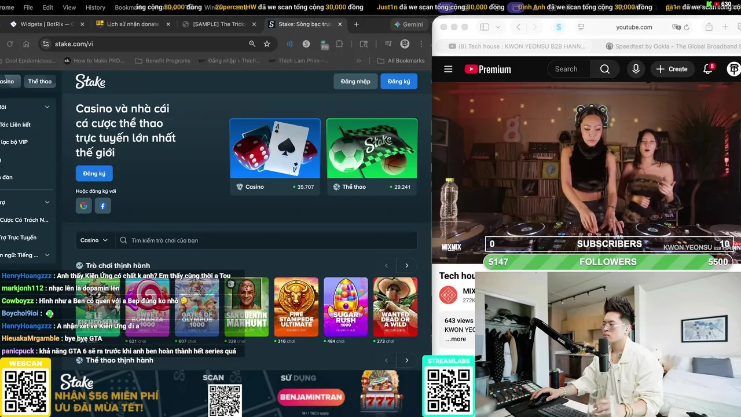Open Wanted Dead or a Wild game
This screenshot has height=417, width=741.
tap(395, 307)
